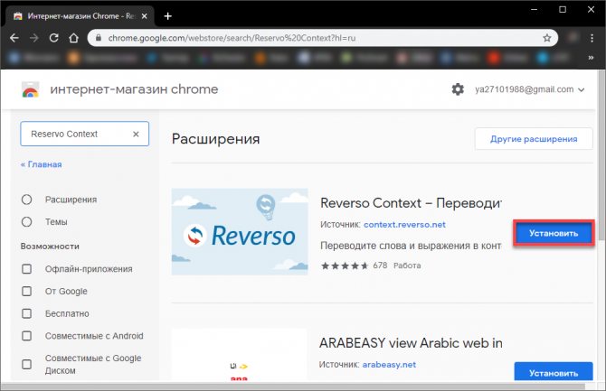Visit the arabeasy.net source link
This screenshot has width=606, height=391.
pyautogui.click(x=389, y=365)
